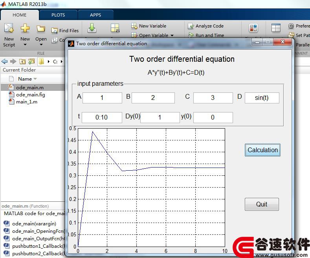The height and width of the screenshot is (258, 310).
Task: Click the Import Data green arrow icon
Action: [x=92, y=28]
